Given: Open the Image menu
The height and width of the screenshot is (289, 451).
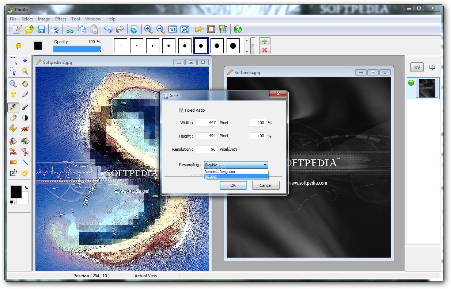Looking at the screenshot, I should (44, 19).
